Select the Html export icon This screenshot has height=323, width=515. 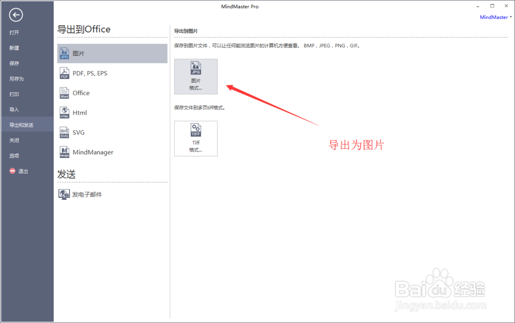tap(64, 112)
